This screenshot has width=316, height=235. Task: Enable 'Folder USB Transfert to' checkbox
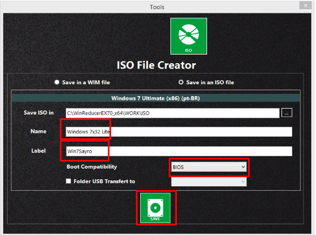click(68, 181)
